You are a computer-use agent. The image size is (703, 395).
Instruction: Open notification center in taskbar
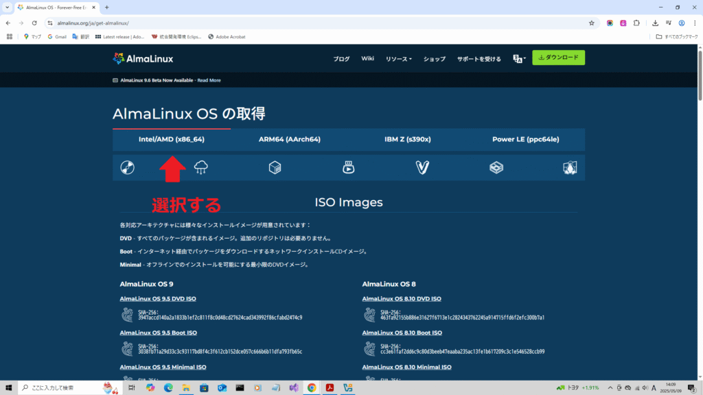692,388
